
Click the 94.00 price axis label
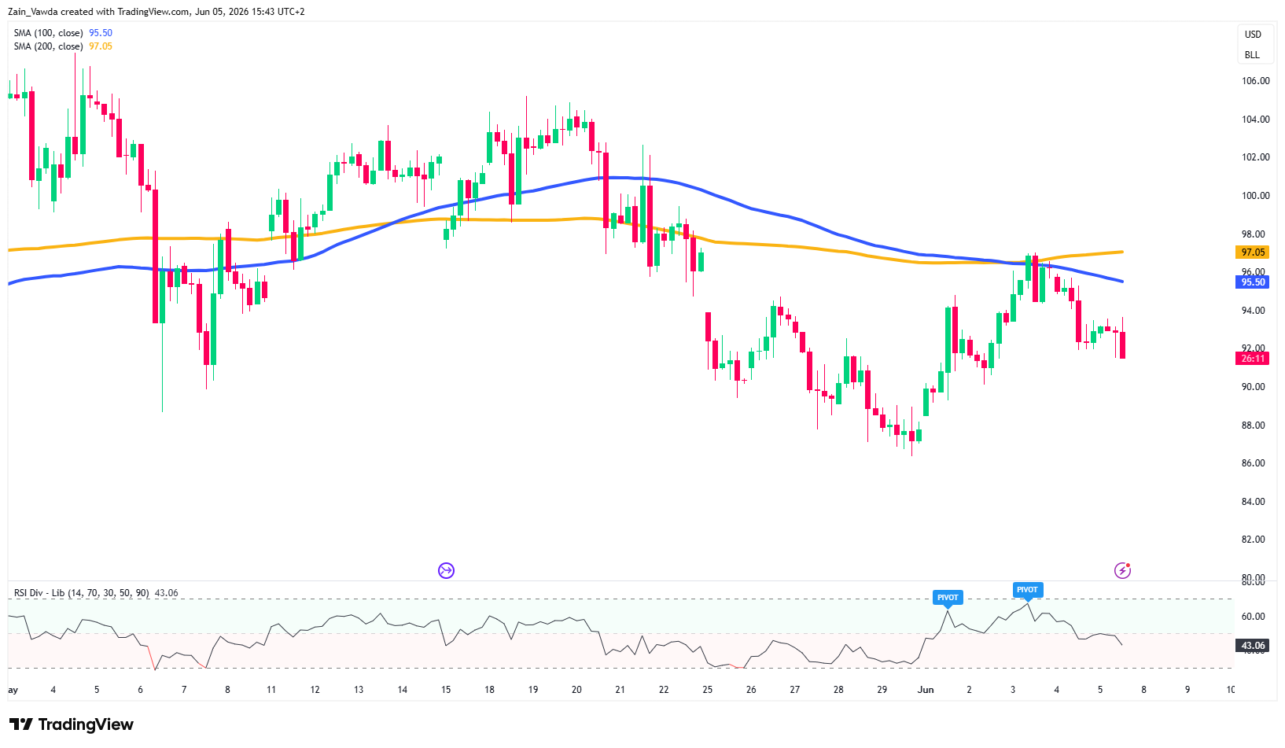(x=1254, y=311)
